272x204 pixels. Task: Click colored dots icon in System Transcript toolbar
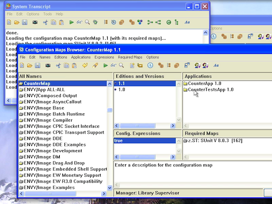[140, 22]
